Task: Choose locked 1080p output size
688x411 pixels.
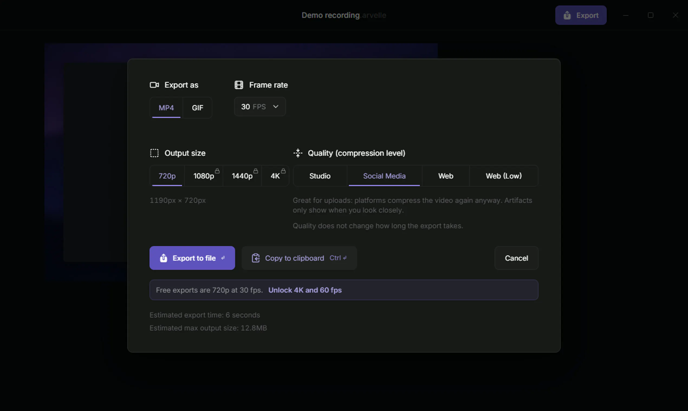Action: point(204,176)
